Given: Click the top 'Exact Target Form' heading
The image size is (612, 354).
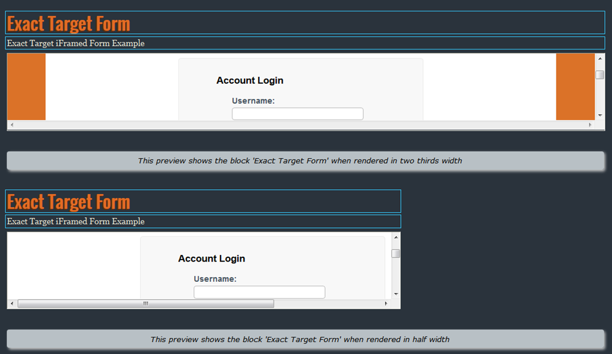Looking at the screenshot, I should (69, 24).
